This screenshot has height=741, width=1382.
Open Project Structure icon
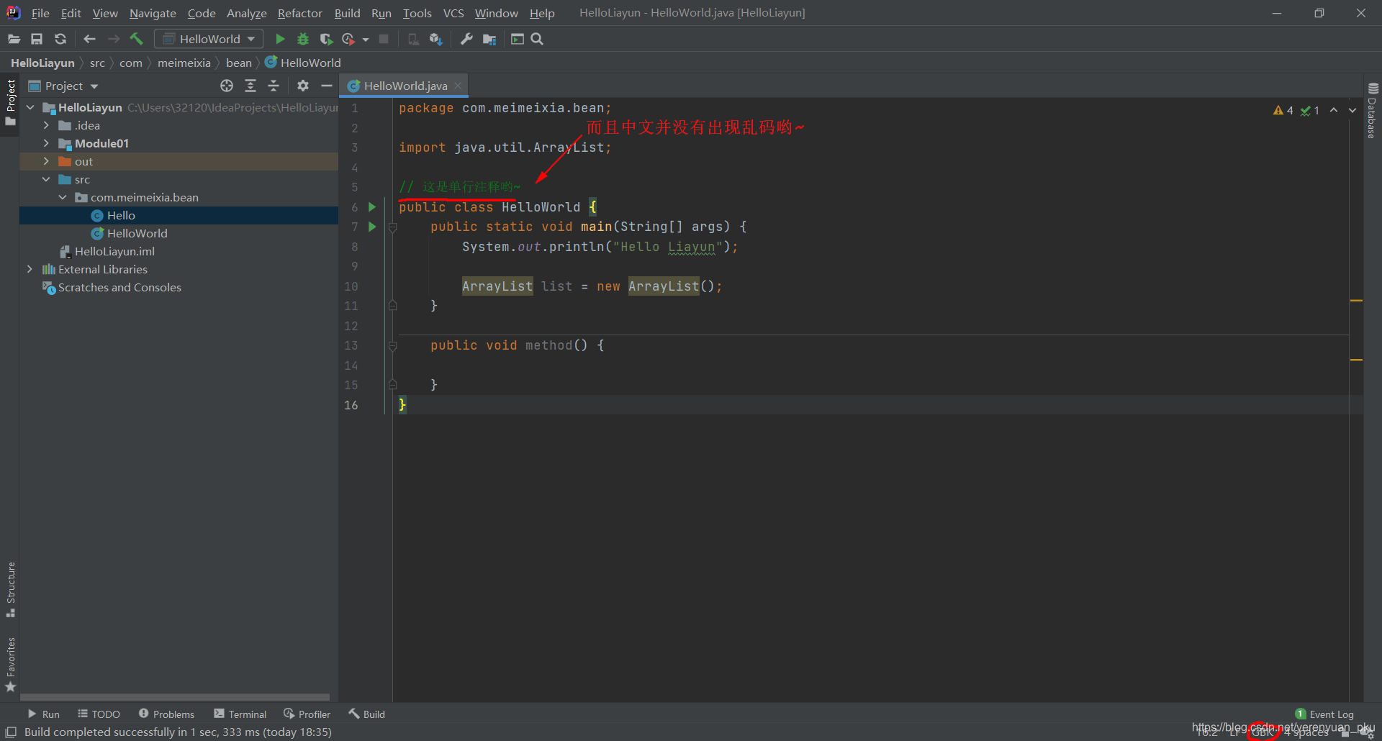489,39
